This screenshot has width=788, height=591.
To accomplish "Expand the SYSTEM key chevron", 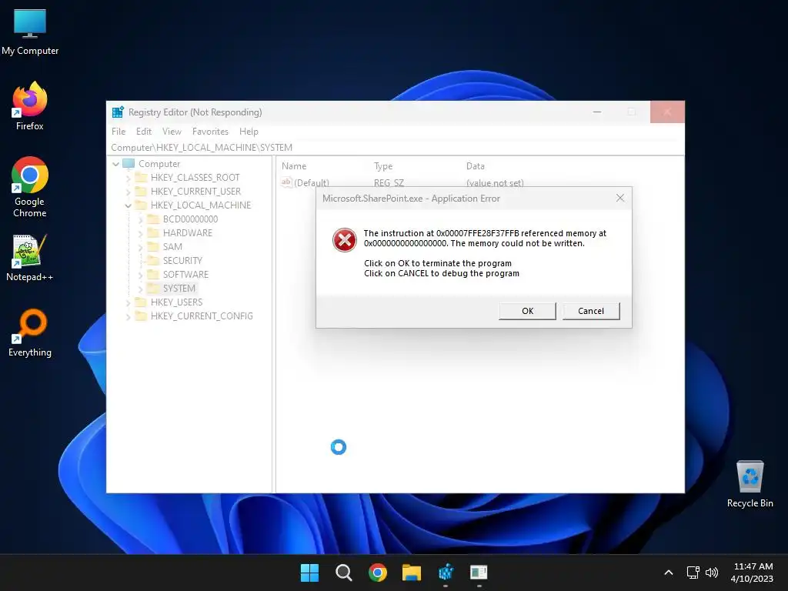I will tap(140, 289).
